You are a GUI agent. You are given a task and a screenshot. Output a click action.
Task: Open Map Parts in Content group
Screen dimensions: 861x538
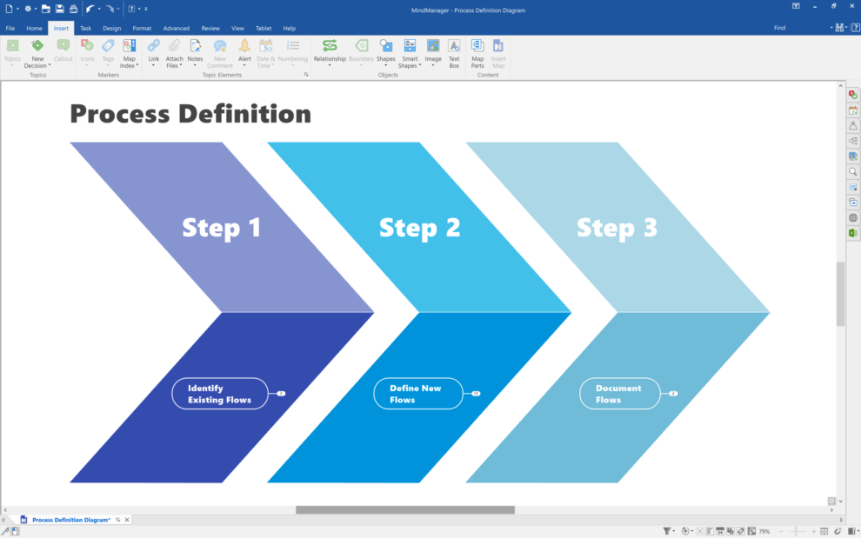tap(477, 50)
